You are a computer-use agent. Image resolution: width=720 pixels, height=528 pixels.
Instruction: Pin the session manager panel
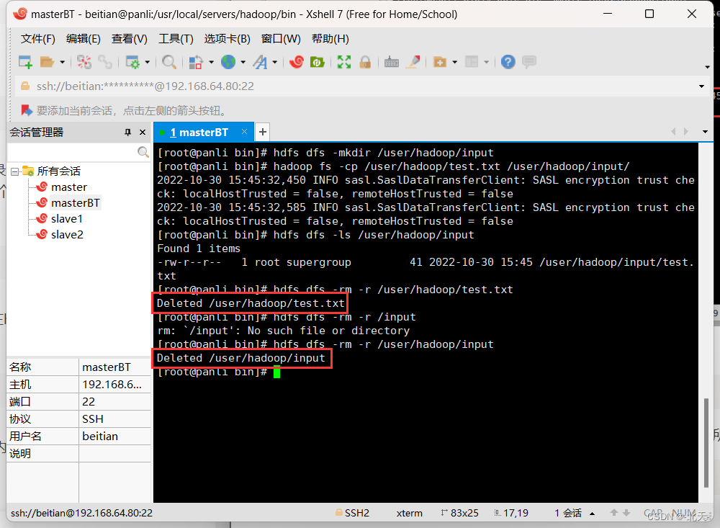click(128, 133)
